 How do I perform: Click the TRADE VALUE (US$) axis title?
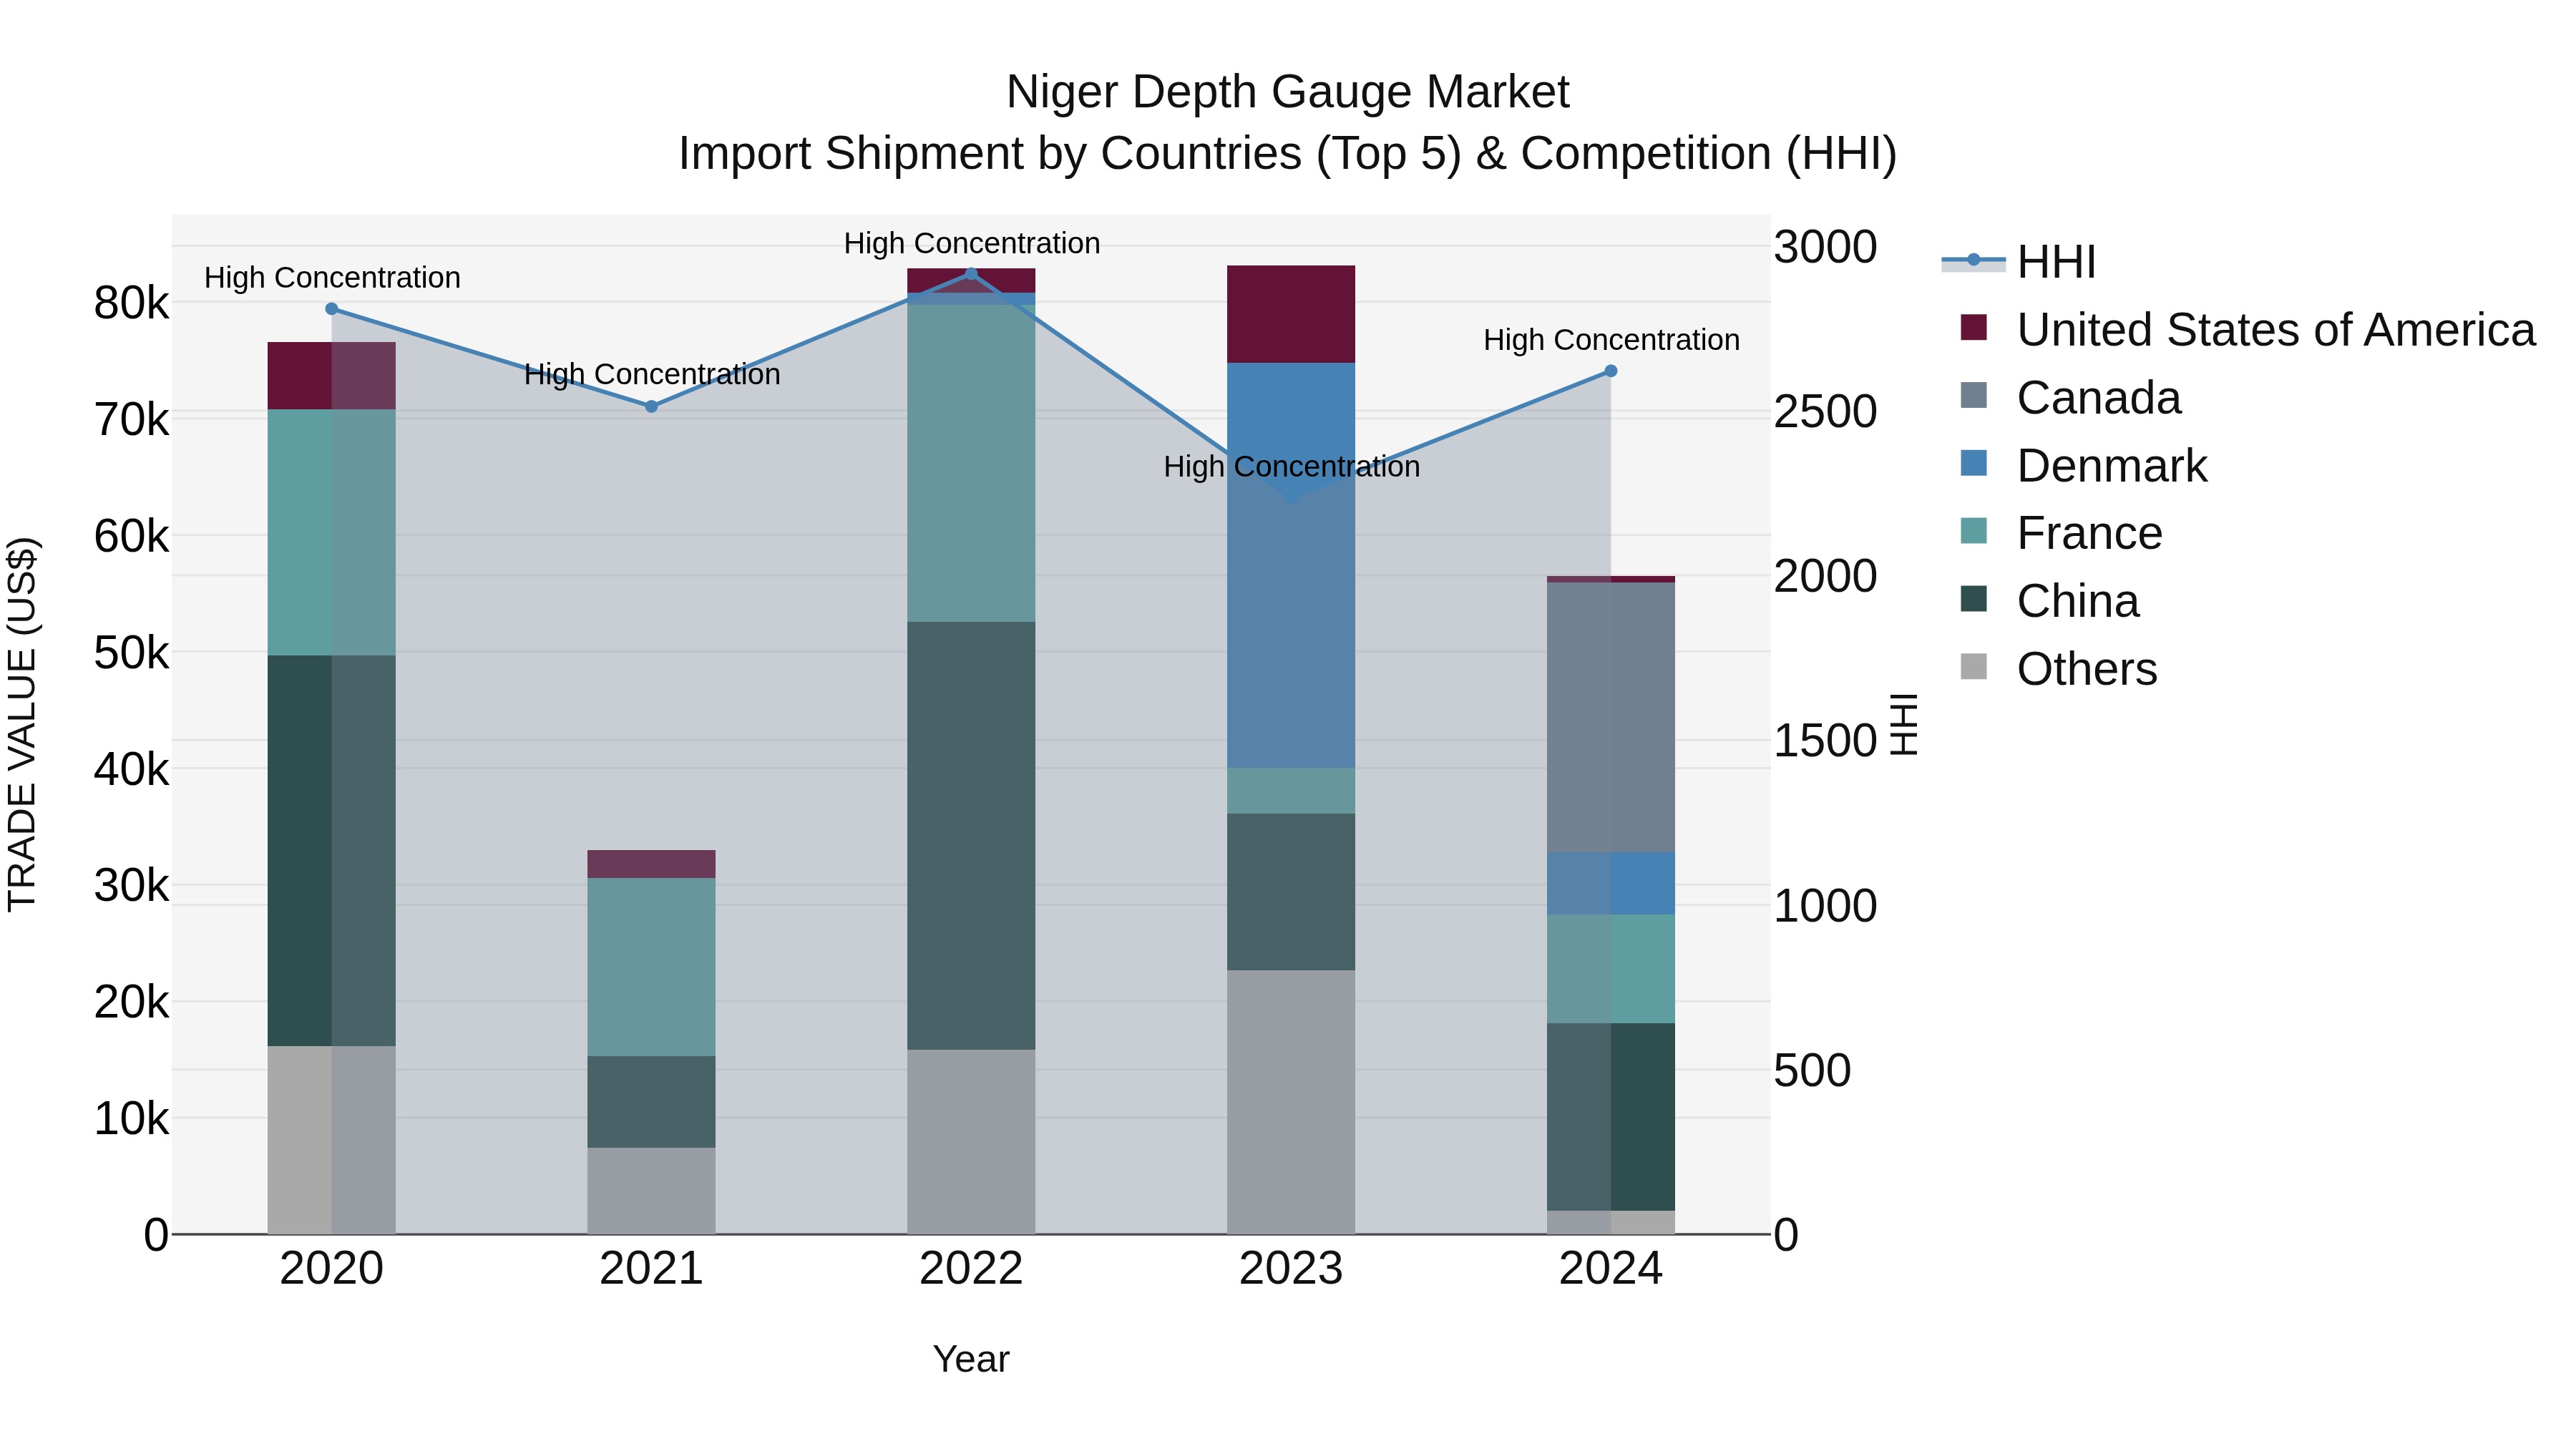pyautogui.click(x=22, y=724)
